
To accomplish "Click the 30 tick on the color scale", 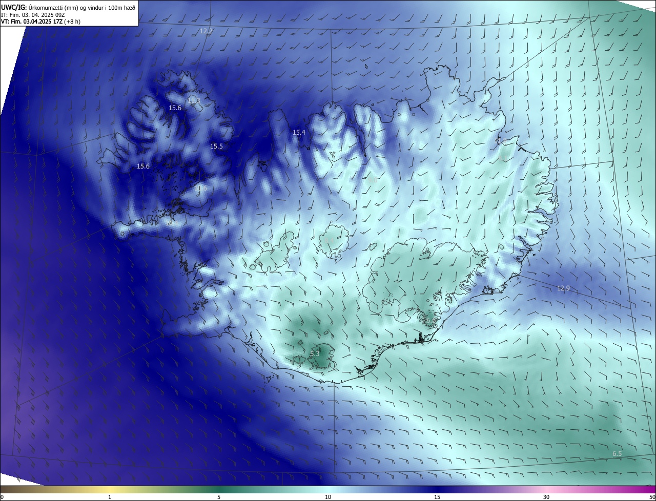I will (546, 497).
